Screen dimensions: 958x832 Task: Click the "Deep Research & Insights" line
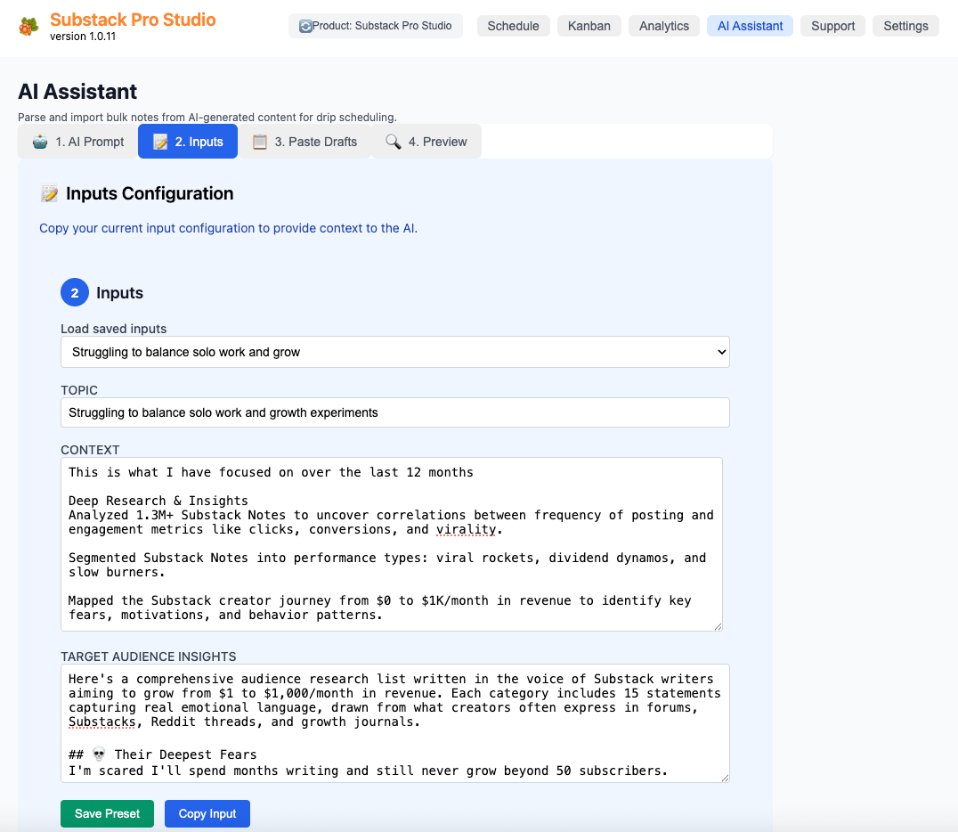click(158, 501)
